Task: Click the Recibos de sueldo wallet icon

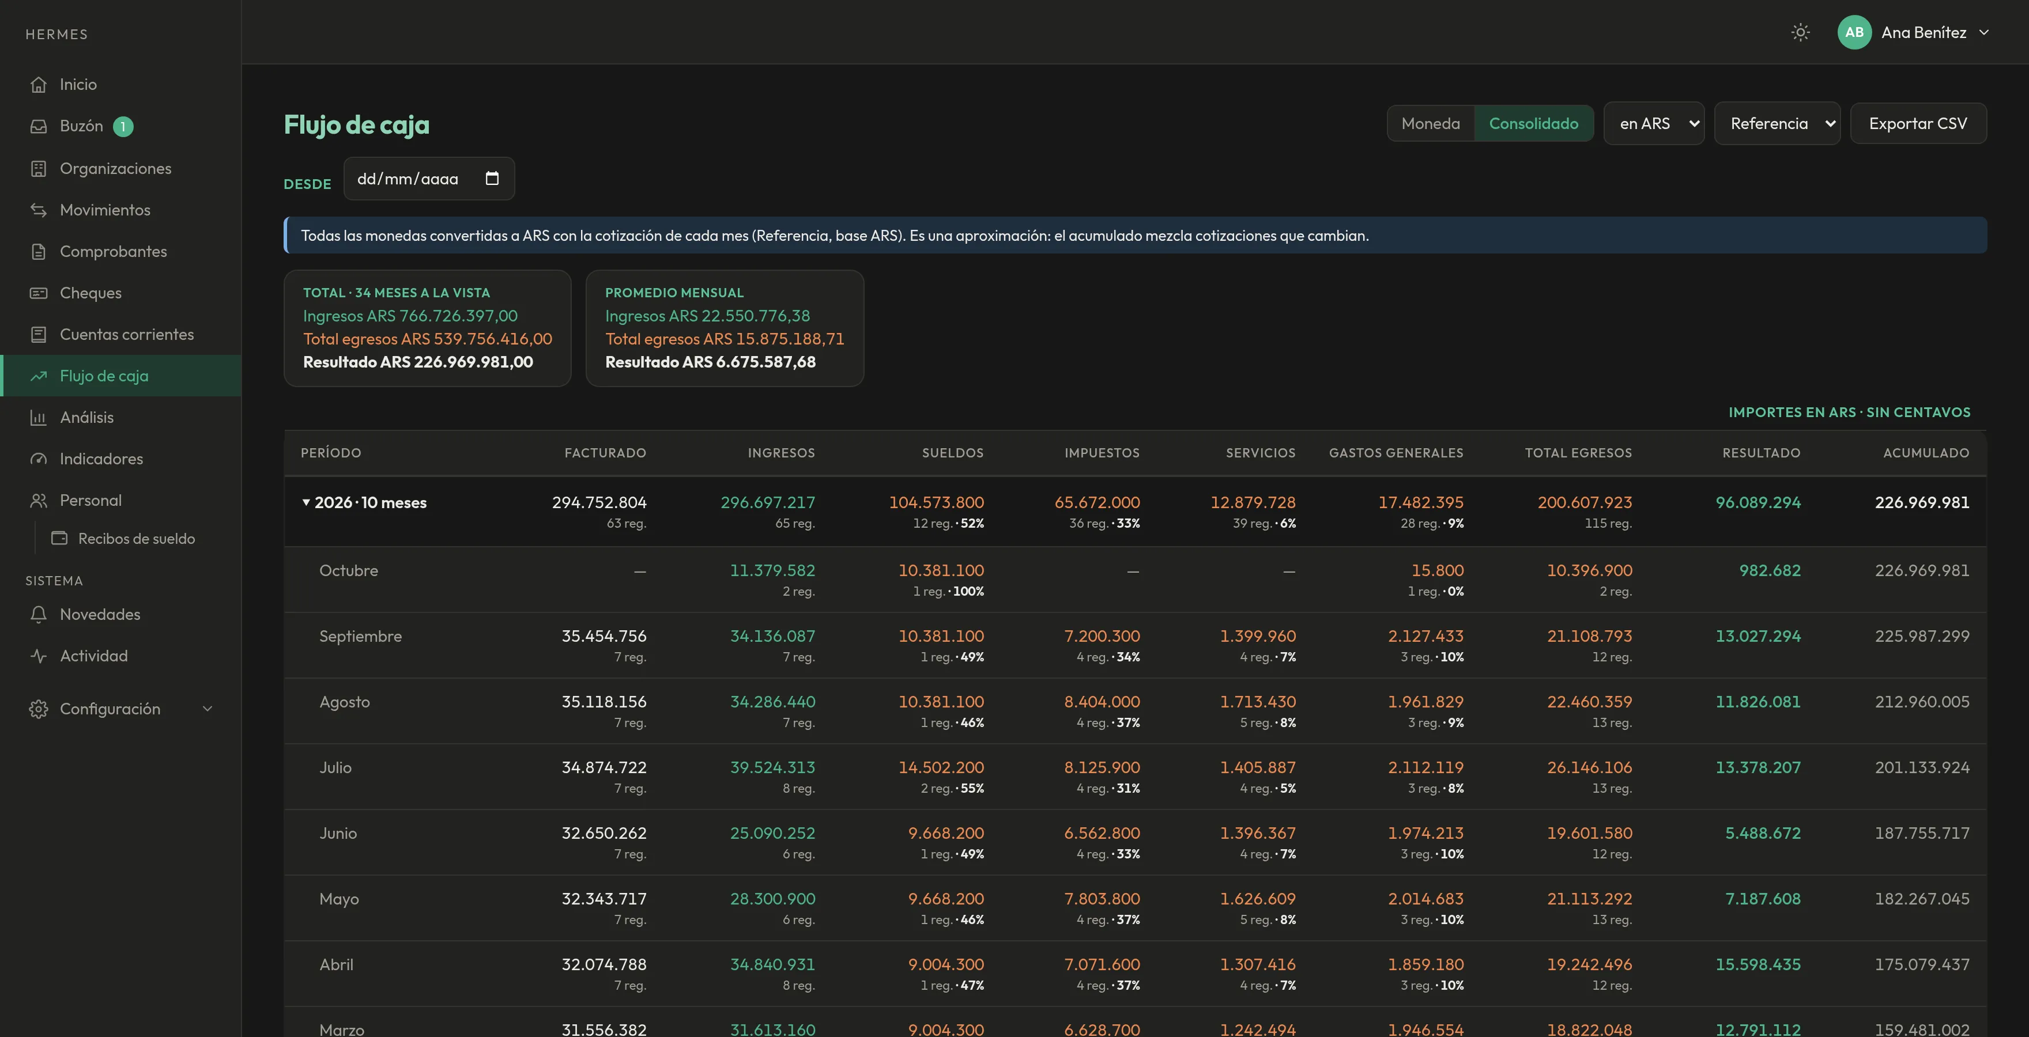Action: (59, 539)
